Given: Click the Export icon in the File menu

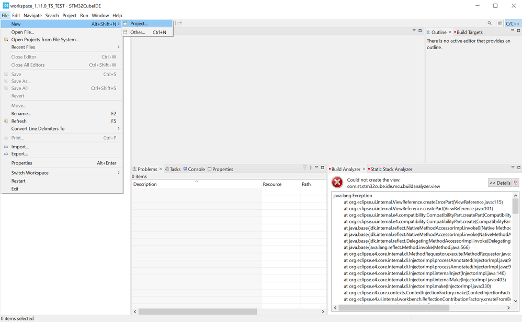Looking at the screenshot, I should pyautogui.click(x=6, y=154).
